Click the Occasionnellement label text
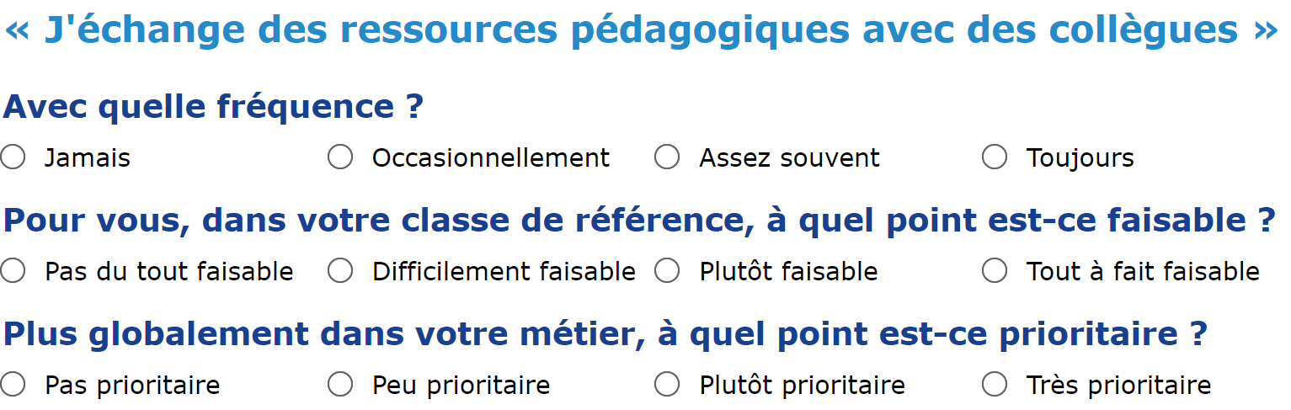The height and width of the screenshot is (410, 1291). click(491, 158)
